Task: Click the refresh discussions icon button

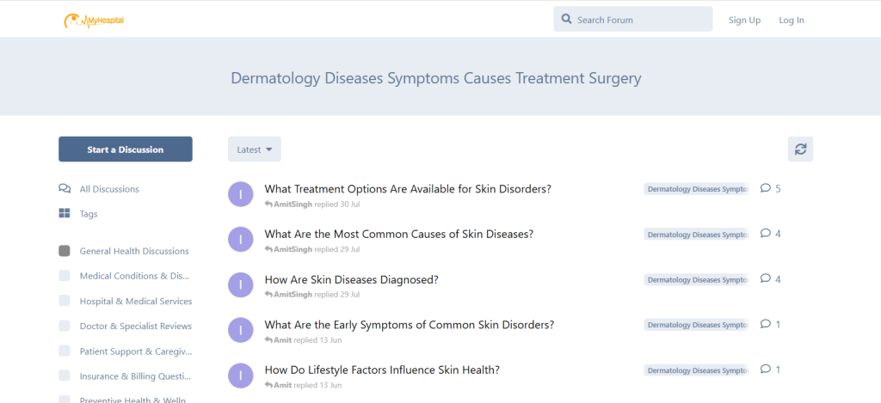Action: (800, 149)
